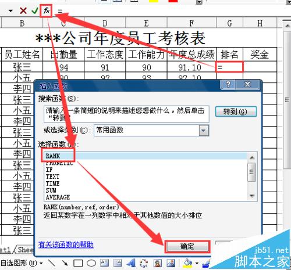Click the 奖金 header cell
291x270 pixels.
click(260, 55)
